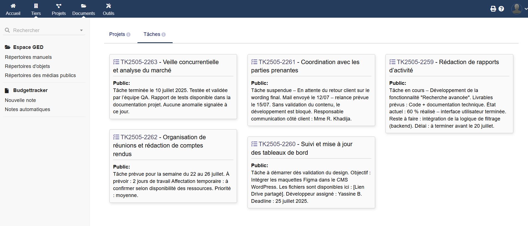Open the user avatar dropdown menu
This screenshot has height=226, width=528.
click(519, 9)
